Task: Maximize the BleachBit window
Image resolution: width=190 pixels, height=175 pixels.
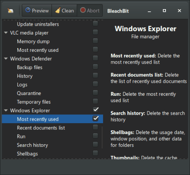Action: tap(164, 11)
